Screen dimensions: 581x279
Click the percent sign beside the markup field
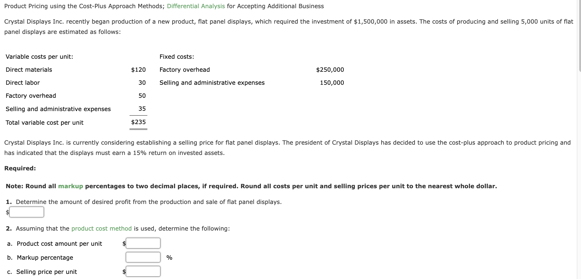point(169,257)
